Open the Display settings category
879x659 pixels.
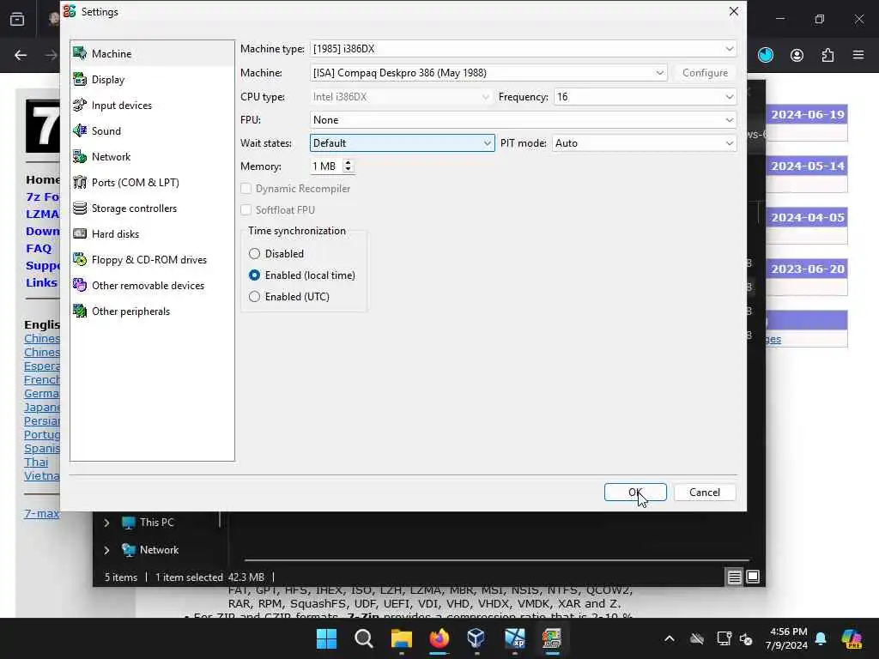(152, 80)
